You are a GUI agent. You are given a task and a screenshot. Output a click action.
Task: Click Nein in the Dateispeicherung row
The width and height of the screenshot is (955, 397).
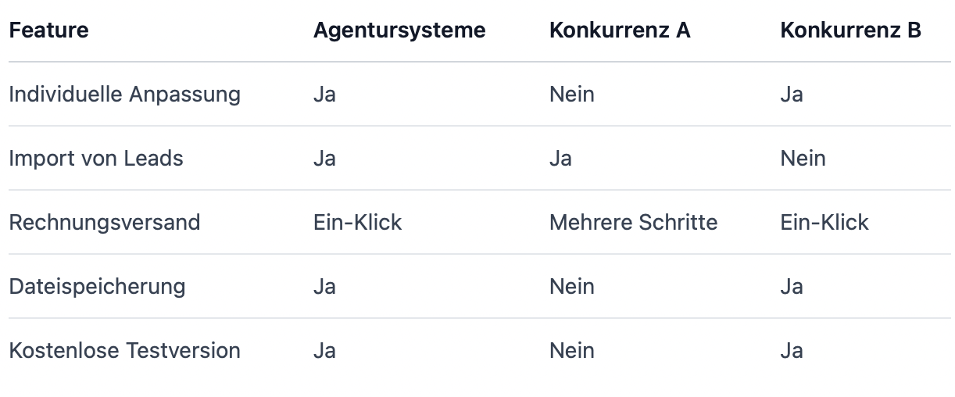click(x=571, y=287)
